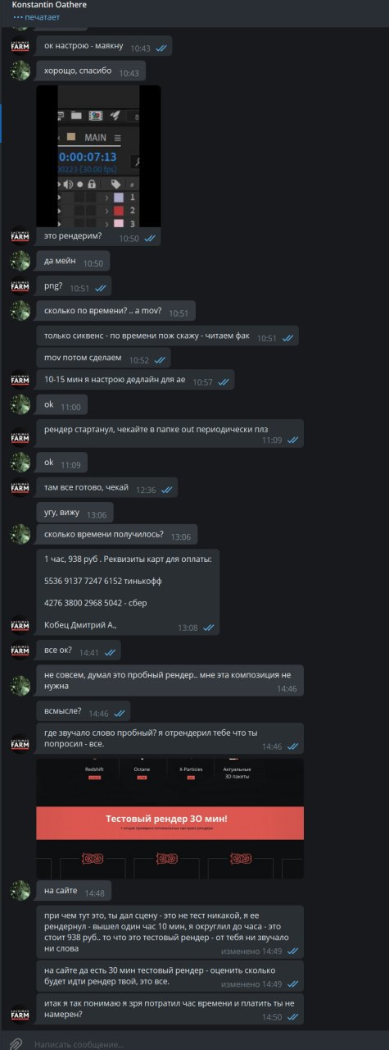Open Konstantin Oathere chat profile header

tap(194, 11)
